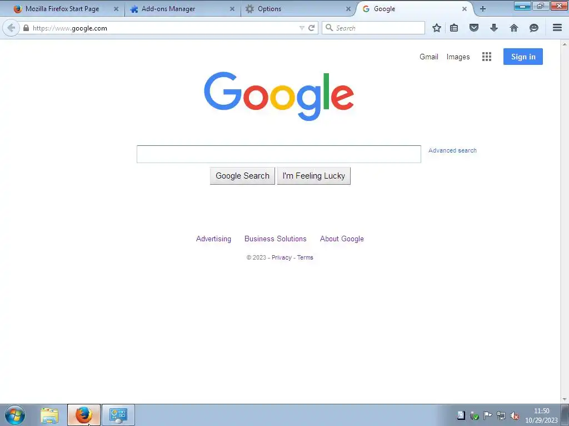Click the Google Search button
Image resolution: width=569 pixels, height=426 pixels.
click(242, 176)
